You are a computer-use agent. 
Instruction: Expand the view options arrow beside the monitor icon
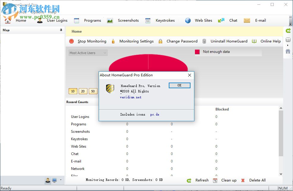point(61,180)
